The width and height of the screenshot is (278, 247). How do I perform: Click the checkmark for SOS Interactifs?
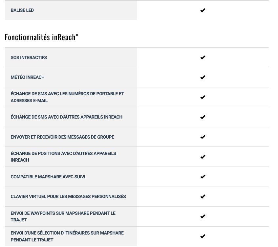coord(203,57)
